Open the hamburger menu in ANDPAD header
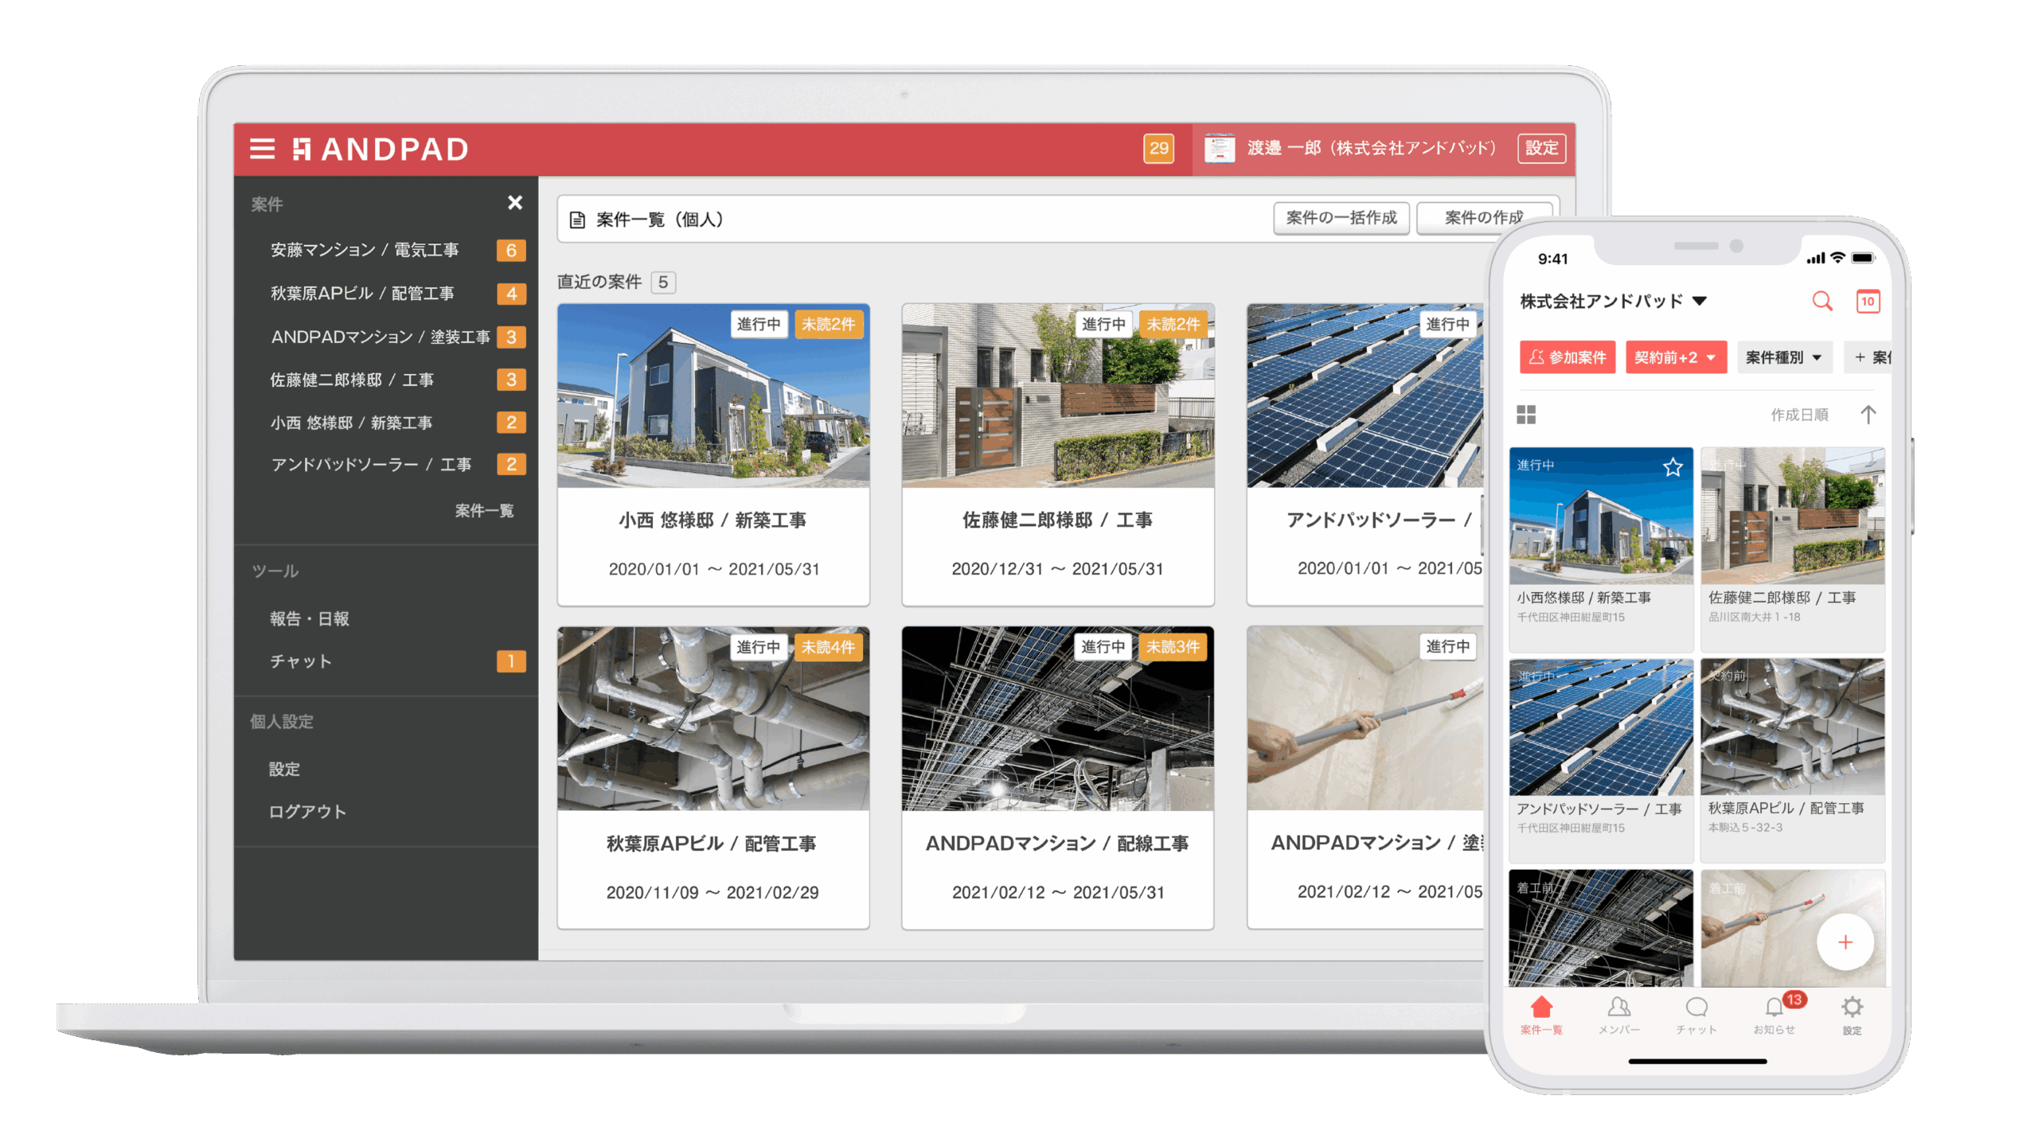2038x1146 pixels. [x=262, y=149]
